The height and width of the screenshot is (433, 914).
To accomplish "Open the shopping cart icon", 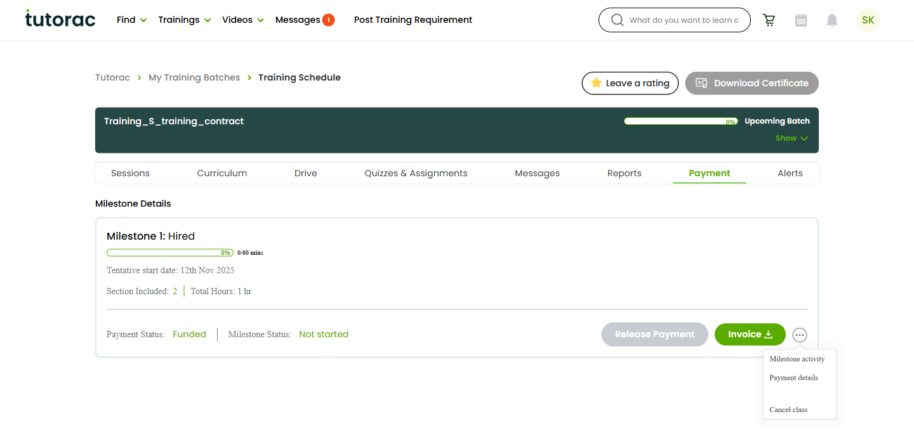I will 769,20.
